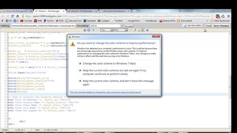This screenshot has height=133, width=237.
Task: Click the browser back arrow
Action: click(x=3, y=16)
